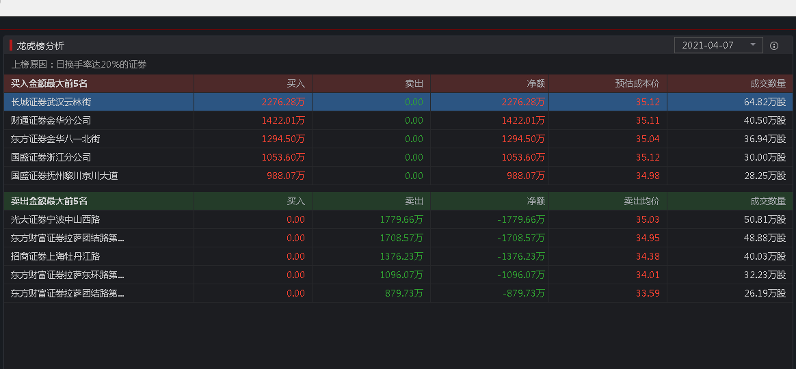Image resolution: width=796 pixels, height=369 pixels.
Task: Click sell amount 879.73万
Action: [x=404, y=293]
